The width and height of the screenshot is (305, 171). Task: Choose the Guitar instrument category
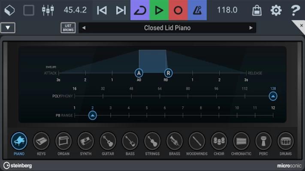point(108,141)
